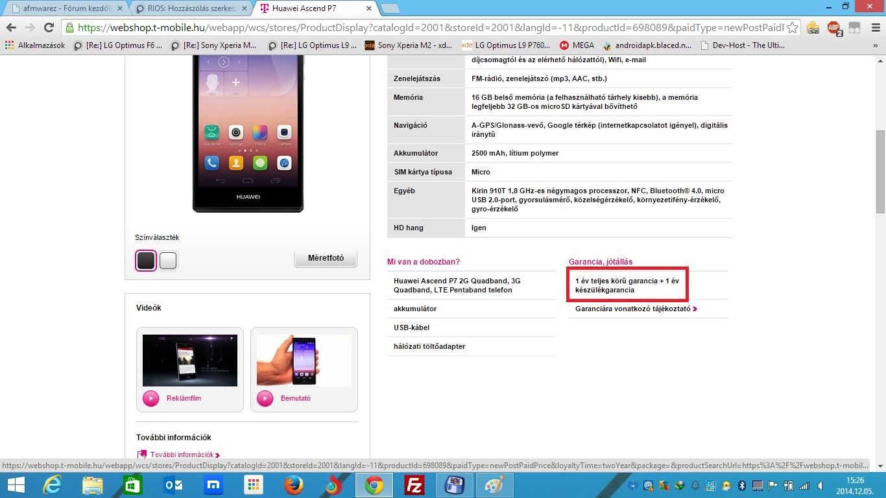Open Sony Xperia M2 - xd... bookmark
This screenshot has width=886, height=498.
[409, 45]
